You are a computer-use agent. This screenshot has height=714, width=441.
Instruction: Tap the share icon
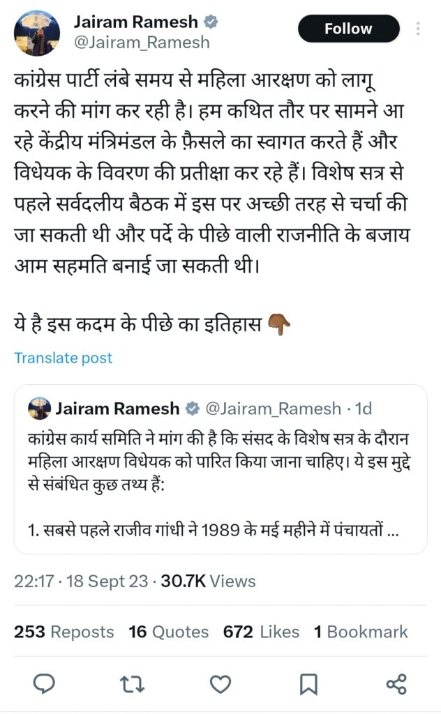[x=396, y=684]
